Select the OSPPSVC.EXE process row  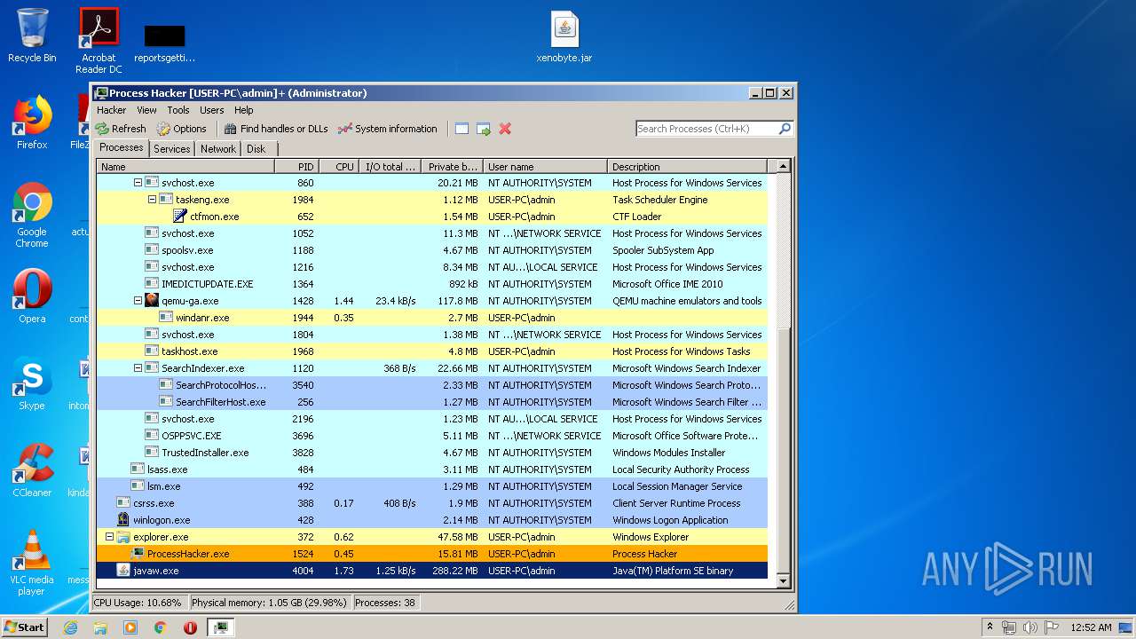click(432, 436)
